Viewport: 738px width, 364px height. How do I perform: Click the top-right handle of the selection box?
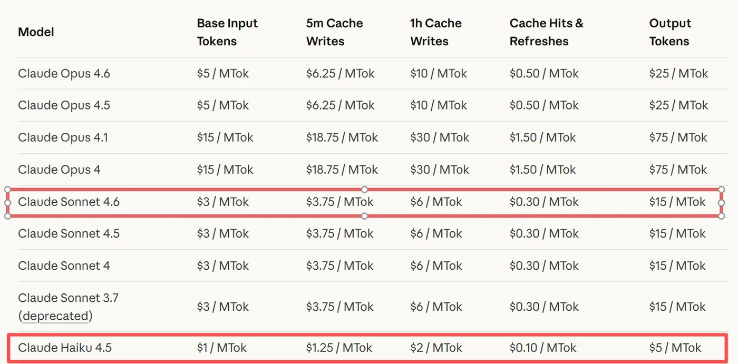721,189
